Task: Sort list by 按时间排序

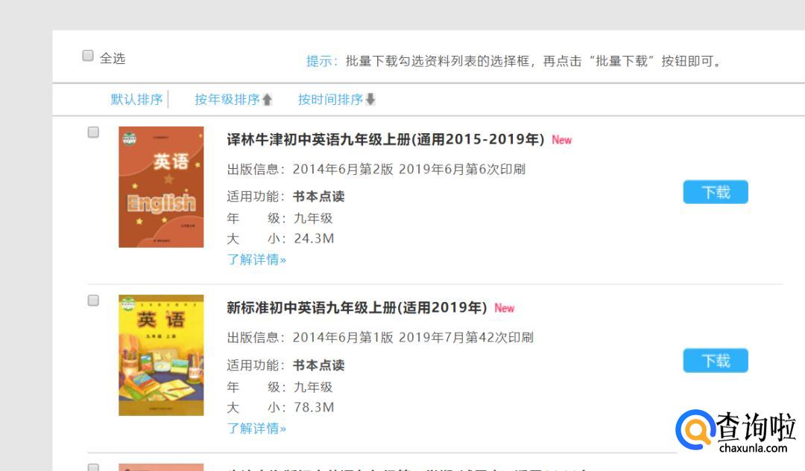Action: click(330, 100)
